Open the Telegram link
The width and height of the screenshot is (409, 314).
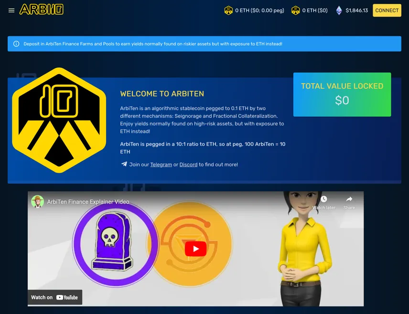(161, 165)
